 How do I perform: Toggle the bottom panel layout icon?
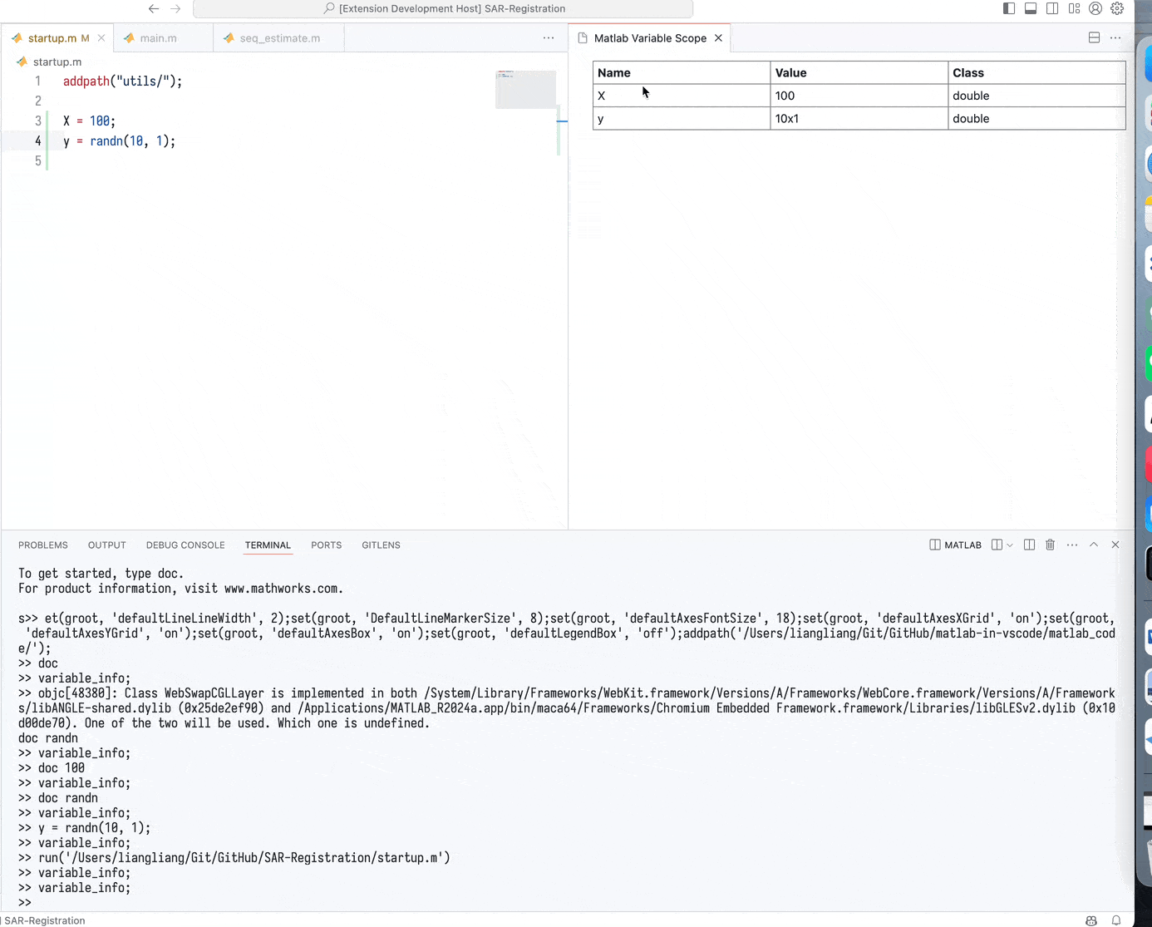[1031, 8]
